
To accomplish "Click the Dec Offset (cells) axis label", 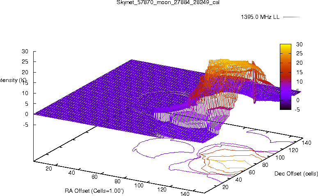I will [x=296, y=173].
